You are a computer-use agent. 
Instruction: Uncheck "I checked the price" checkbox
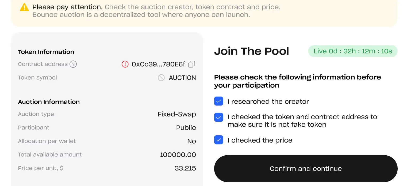(x=218, y=140)
